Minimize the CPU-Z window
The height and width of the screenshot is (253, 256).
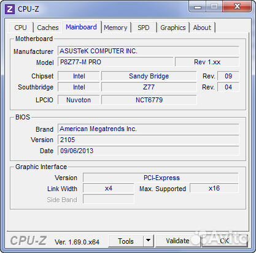coord(198,7)
